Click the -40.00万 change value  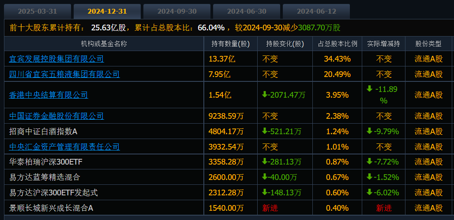click(279, 177)
